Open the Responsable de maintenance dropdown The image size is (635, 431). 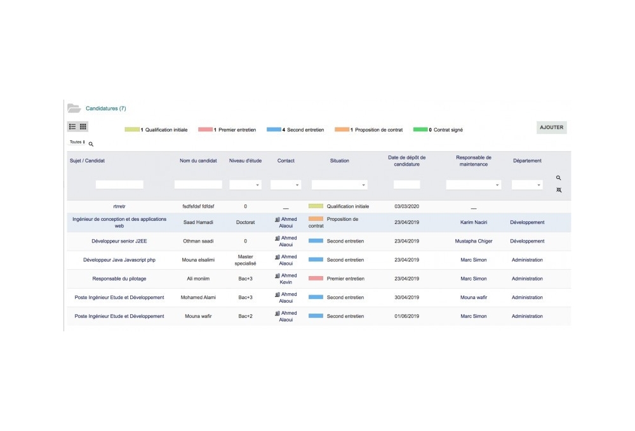pyautogui.click(x=473, y=184)
